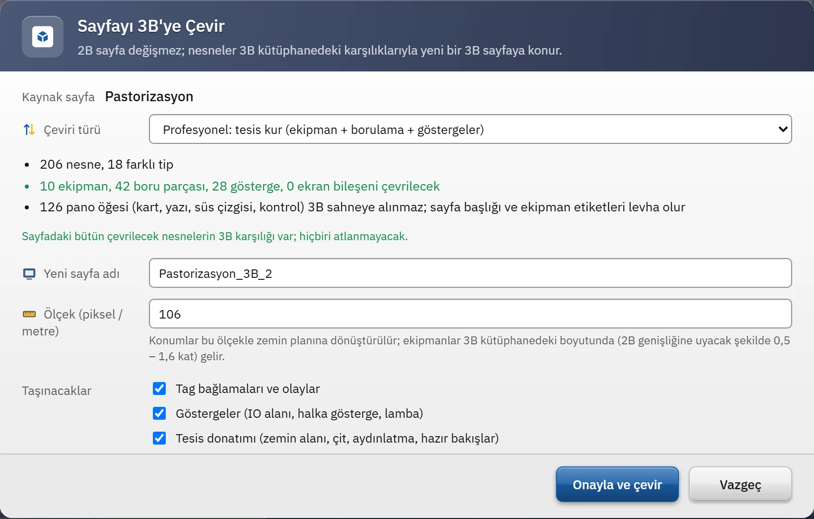This screenshot has height=519, width=814.
Task: Click the '206 nesne, 18 farklı tip' line
Action: (106, 164)
